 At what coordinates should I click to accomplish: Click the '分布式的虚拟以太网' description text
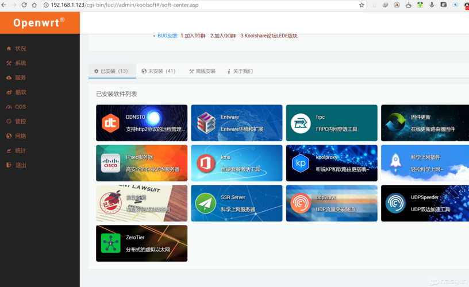[148, 249]
